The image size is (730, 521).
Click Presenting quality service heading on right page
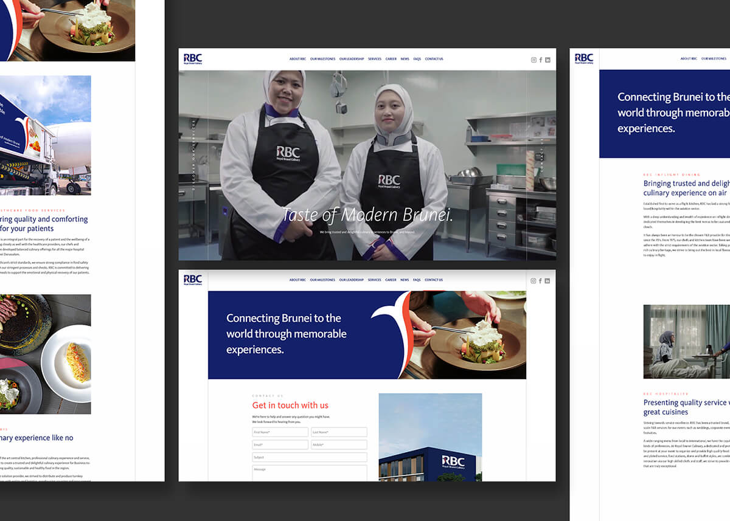tap(686, 407)
